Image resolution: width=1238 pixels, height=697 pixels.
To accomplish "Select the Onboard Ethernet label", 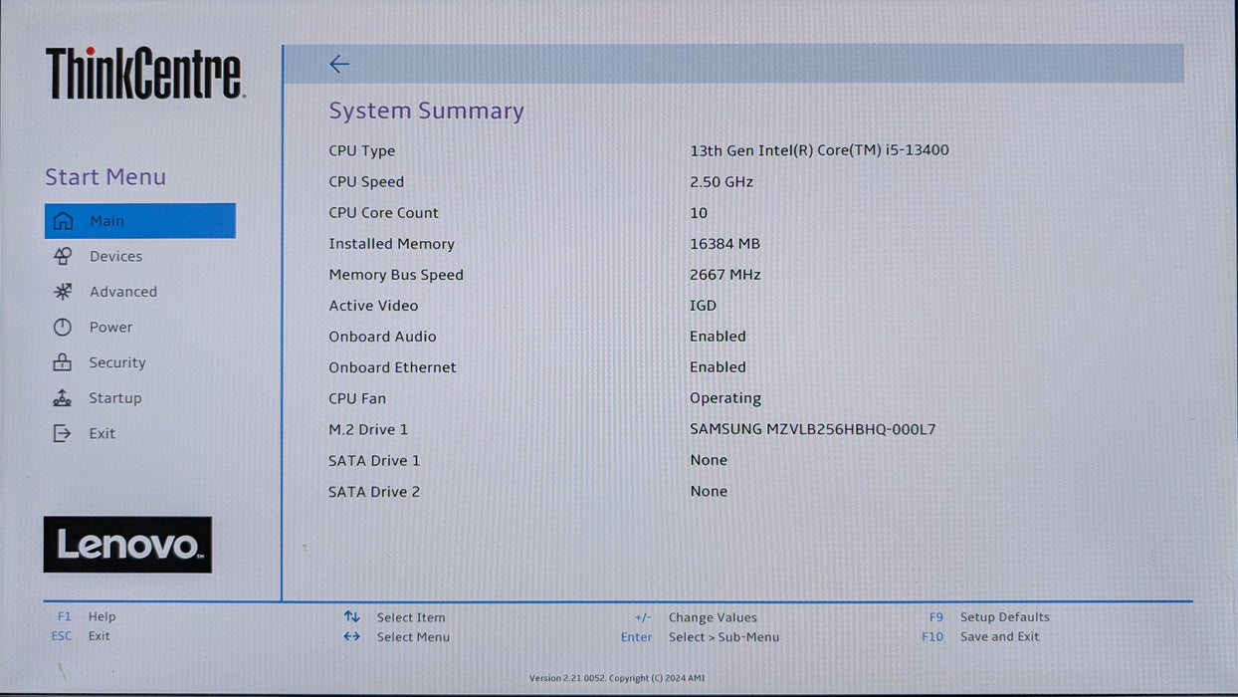I will point(392,367).
